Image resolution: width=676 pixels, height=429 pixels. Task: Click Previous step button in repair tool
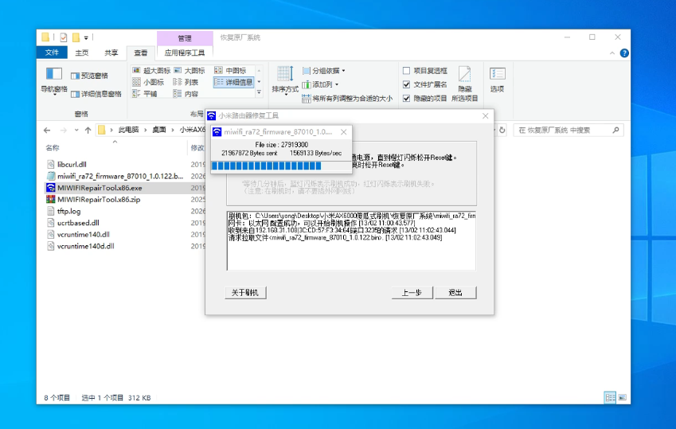[412, 292]
